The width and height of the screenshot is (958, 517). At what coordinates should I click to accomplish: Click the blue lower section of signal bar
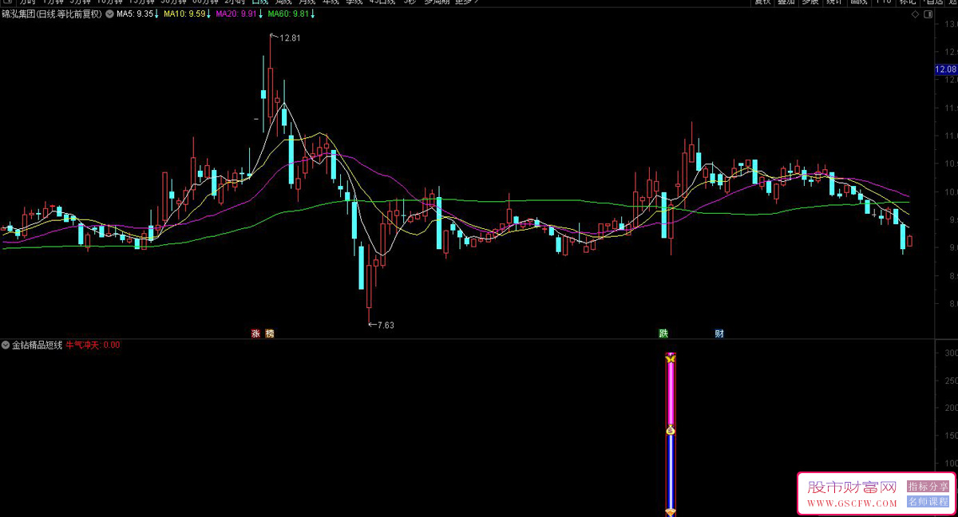click(x=671, y=472)
